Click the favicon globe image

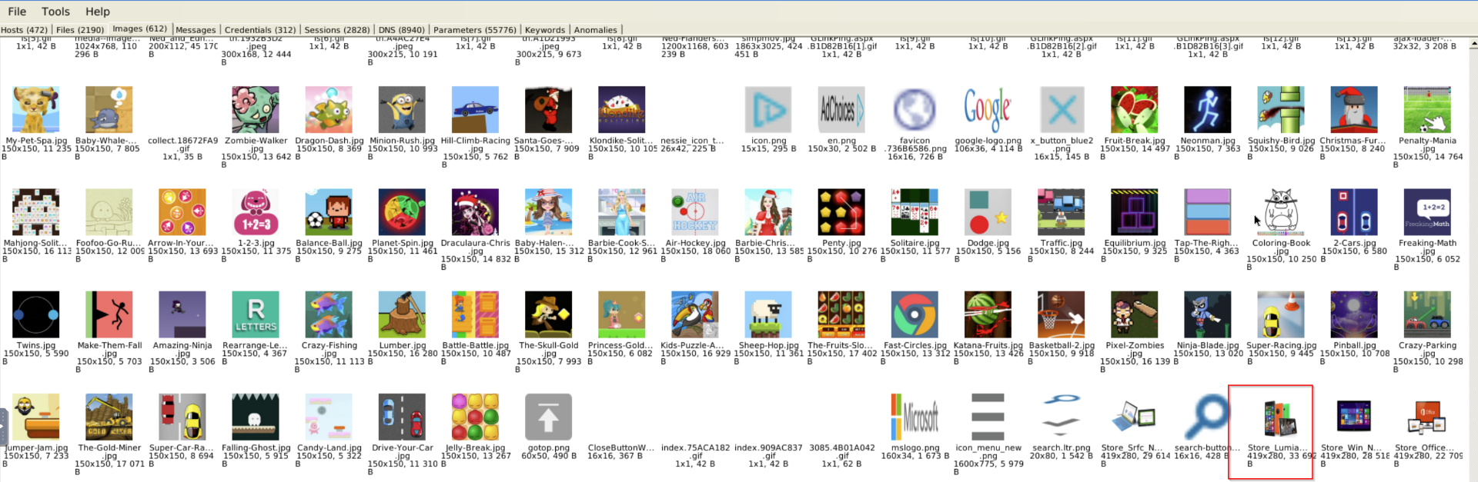tap(914, 110)
